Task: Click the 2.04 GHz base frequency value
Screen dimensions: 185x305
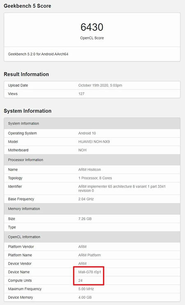Action: click(x=86, y=199)
